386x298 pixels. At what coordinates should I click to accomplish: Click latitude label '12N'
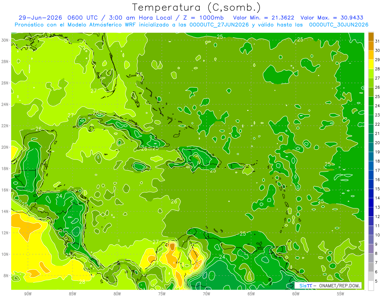click(x=5, y=232)
